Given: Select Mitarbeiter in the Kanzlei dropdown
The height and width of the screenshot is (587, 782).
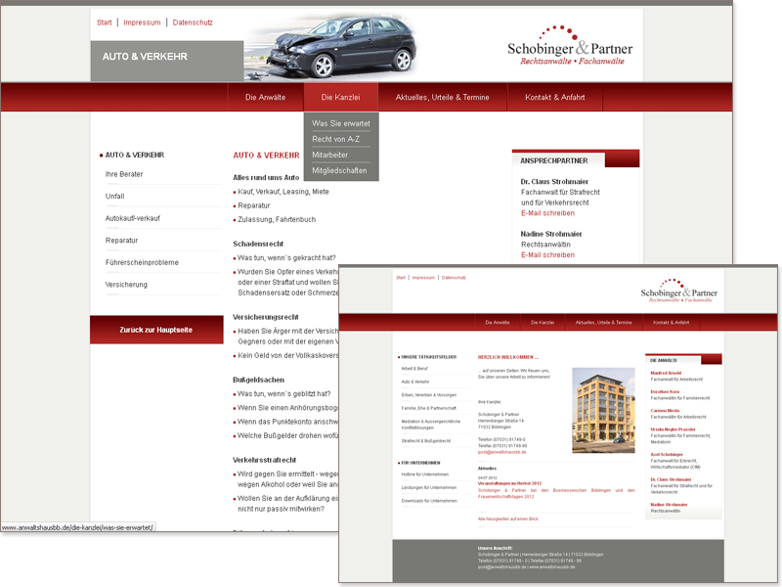Looking at the screenshot, I should [x=329, y=155].
